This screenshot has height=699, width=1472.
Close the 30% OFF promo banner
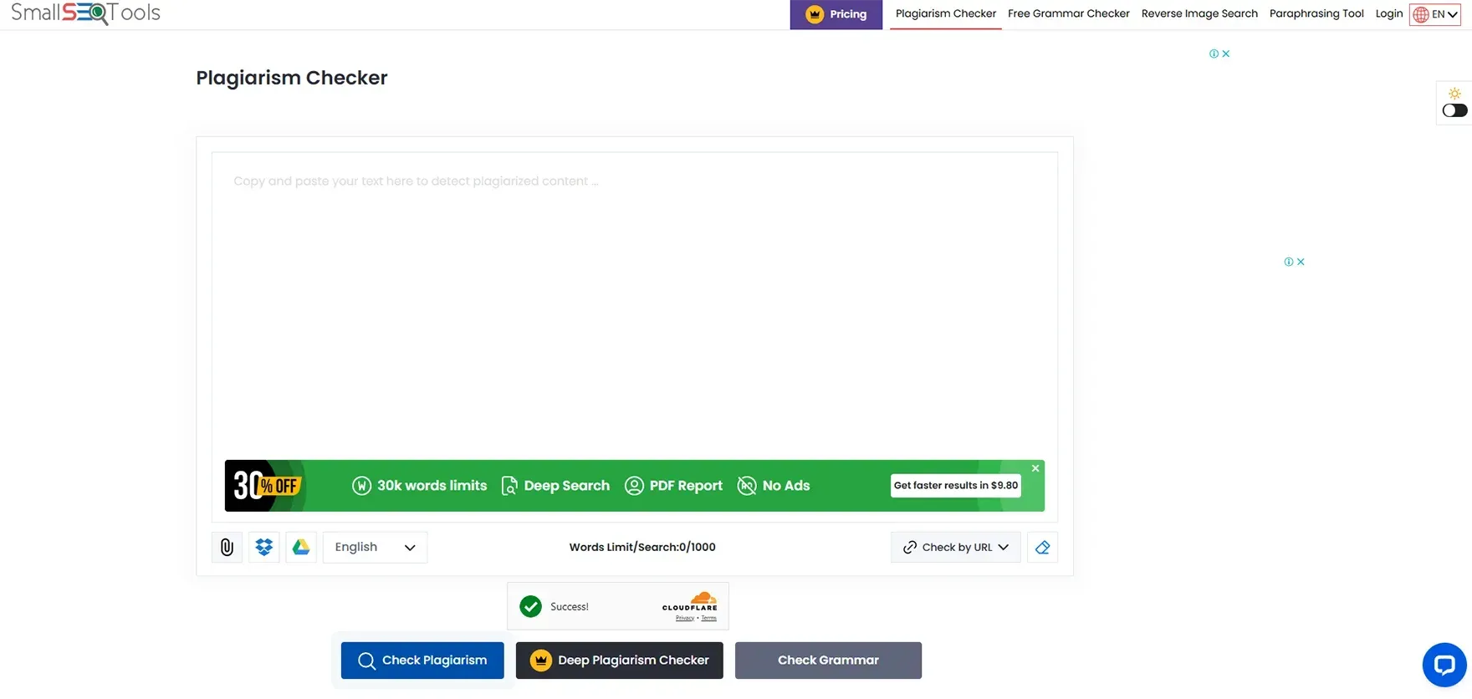click(1035, 468)
